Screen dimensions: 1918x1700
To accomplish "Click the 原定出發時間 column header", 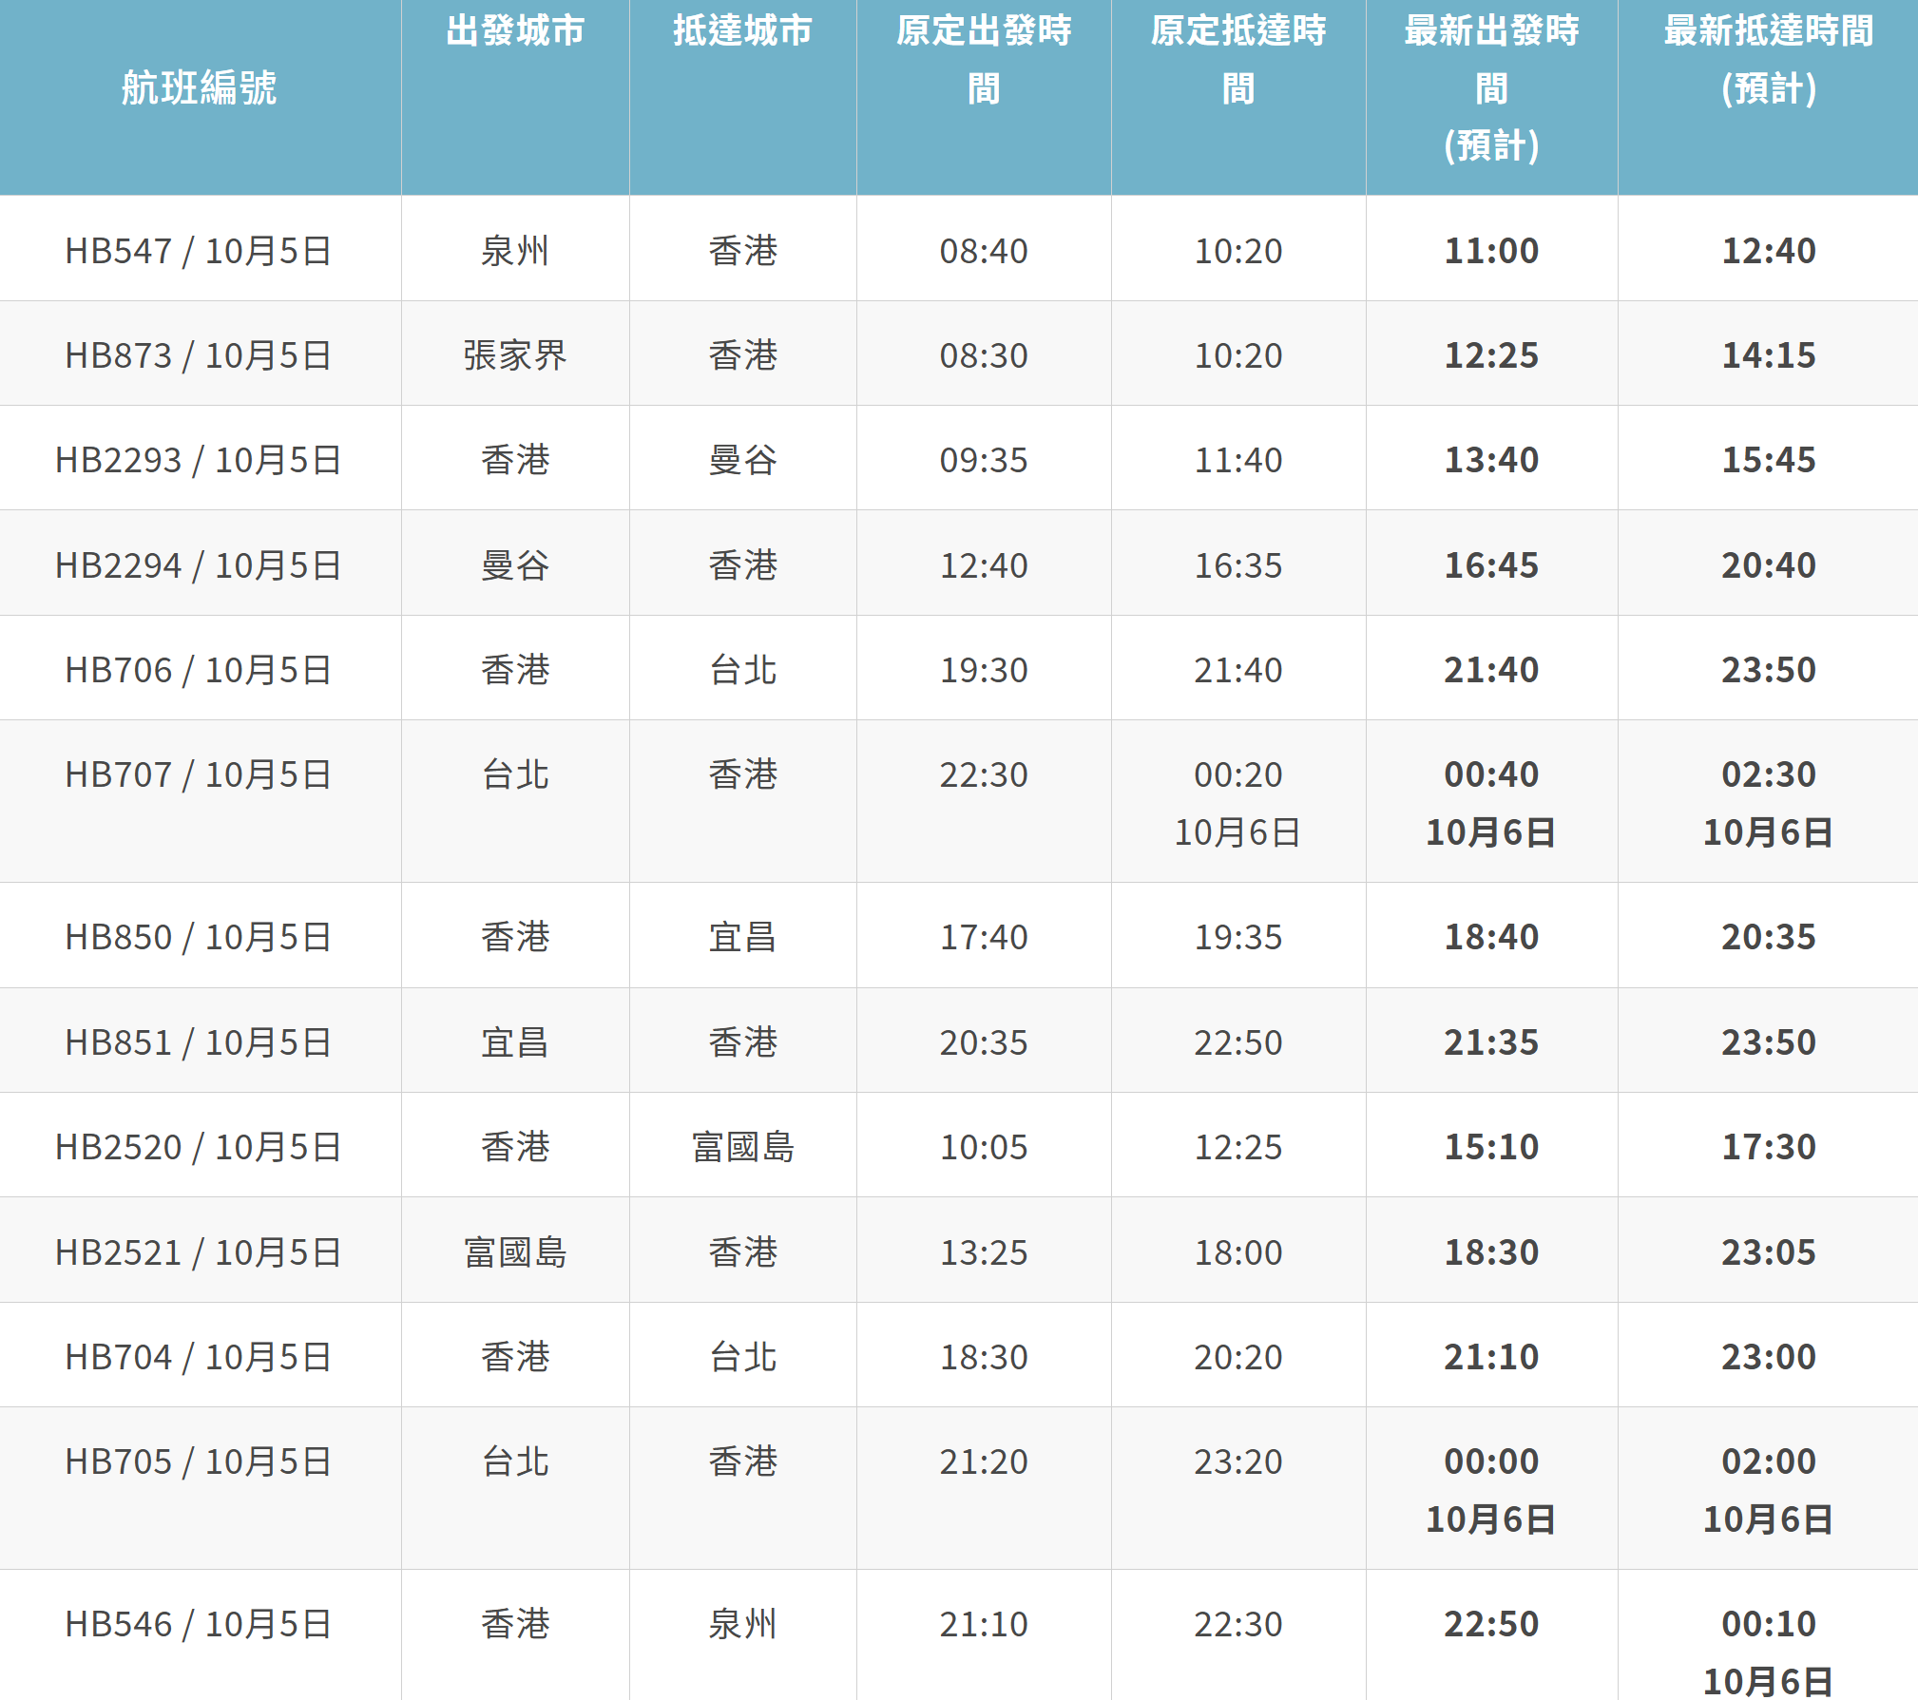I will (984, 59).
